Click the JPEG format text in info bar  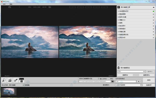pos(30,7)
